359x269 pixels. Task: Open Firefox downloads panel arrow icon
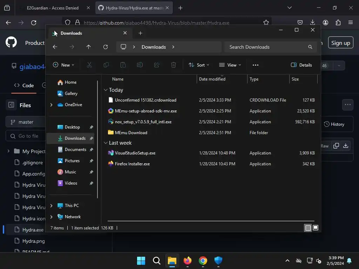312,22
